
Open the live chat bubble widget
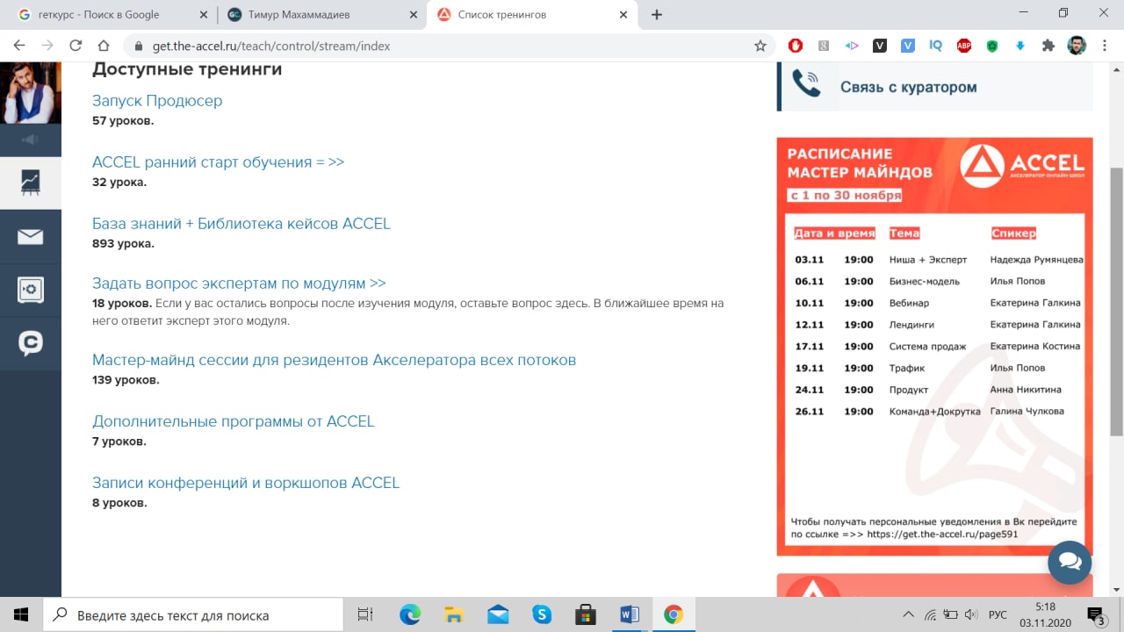pyautogui.click(x=1070, y=562)
